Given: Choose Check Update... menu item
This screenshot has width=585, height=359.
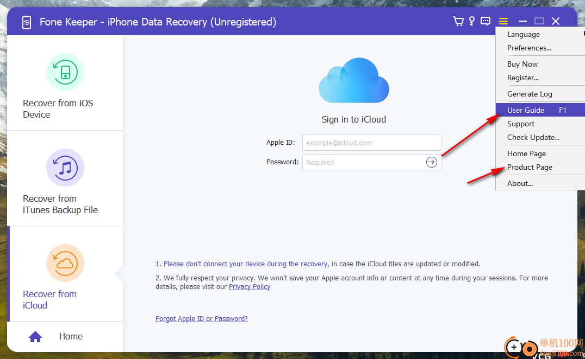Looking at the screenshot, I should (540, 138).
